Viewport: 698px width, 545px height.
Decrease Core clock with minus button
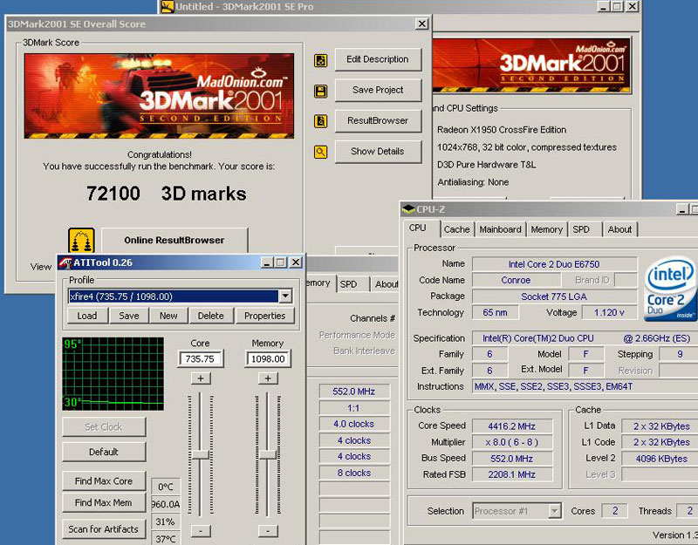coord(201,531)
